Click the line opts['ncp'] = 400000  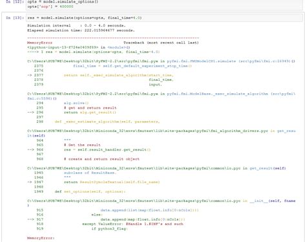click(x=50, y=6)
